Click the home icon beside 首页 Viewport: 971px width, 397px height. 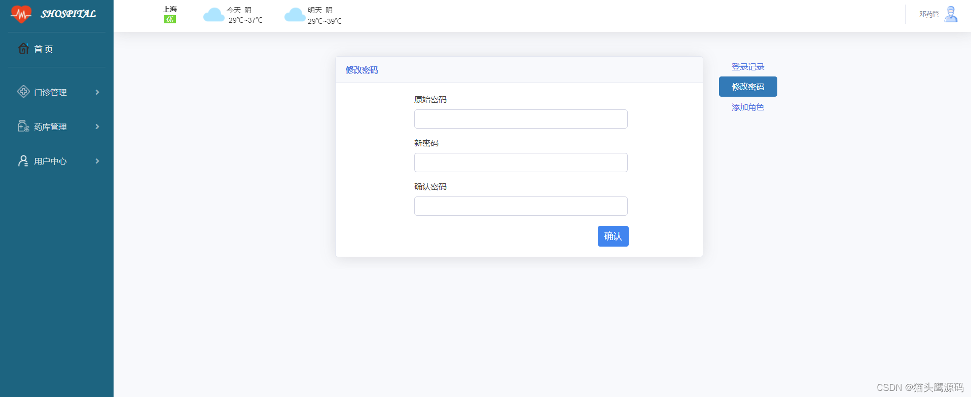(x=23, y=49)
